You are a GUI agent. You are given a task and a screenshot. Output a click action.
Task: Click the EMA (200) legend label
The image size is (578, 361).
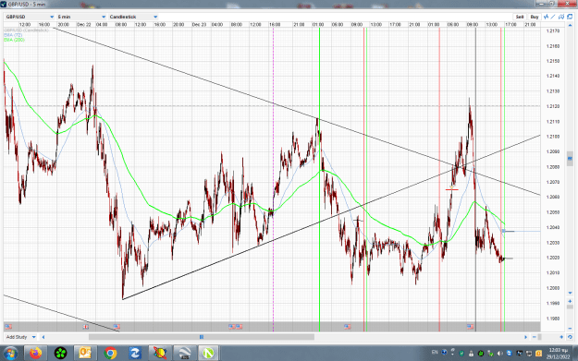15,40
